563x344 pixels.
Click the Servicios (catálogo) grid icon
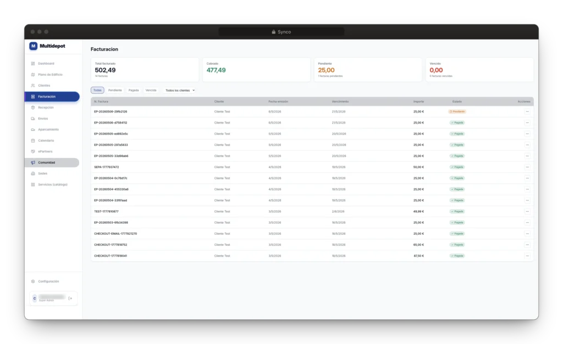[x=33, y=184]
